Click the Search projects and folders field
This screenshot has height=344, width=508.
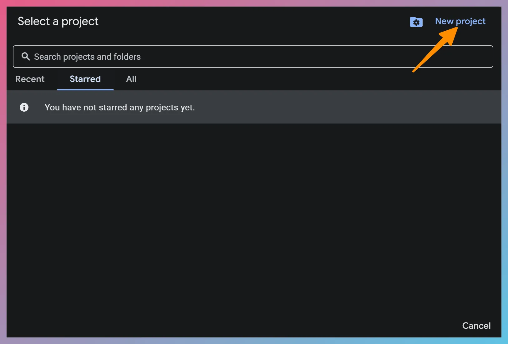tap(219, 57)
